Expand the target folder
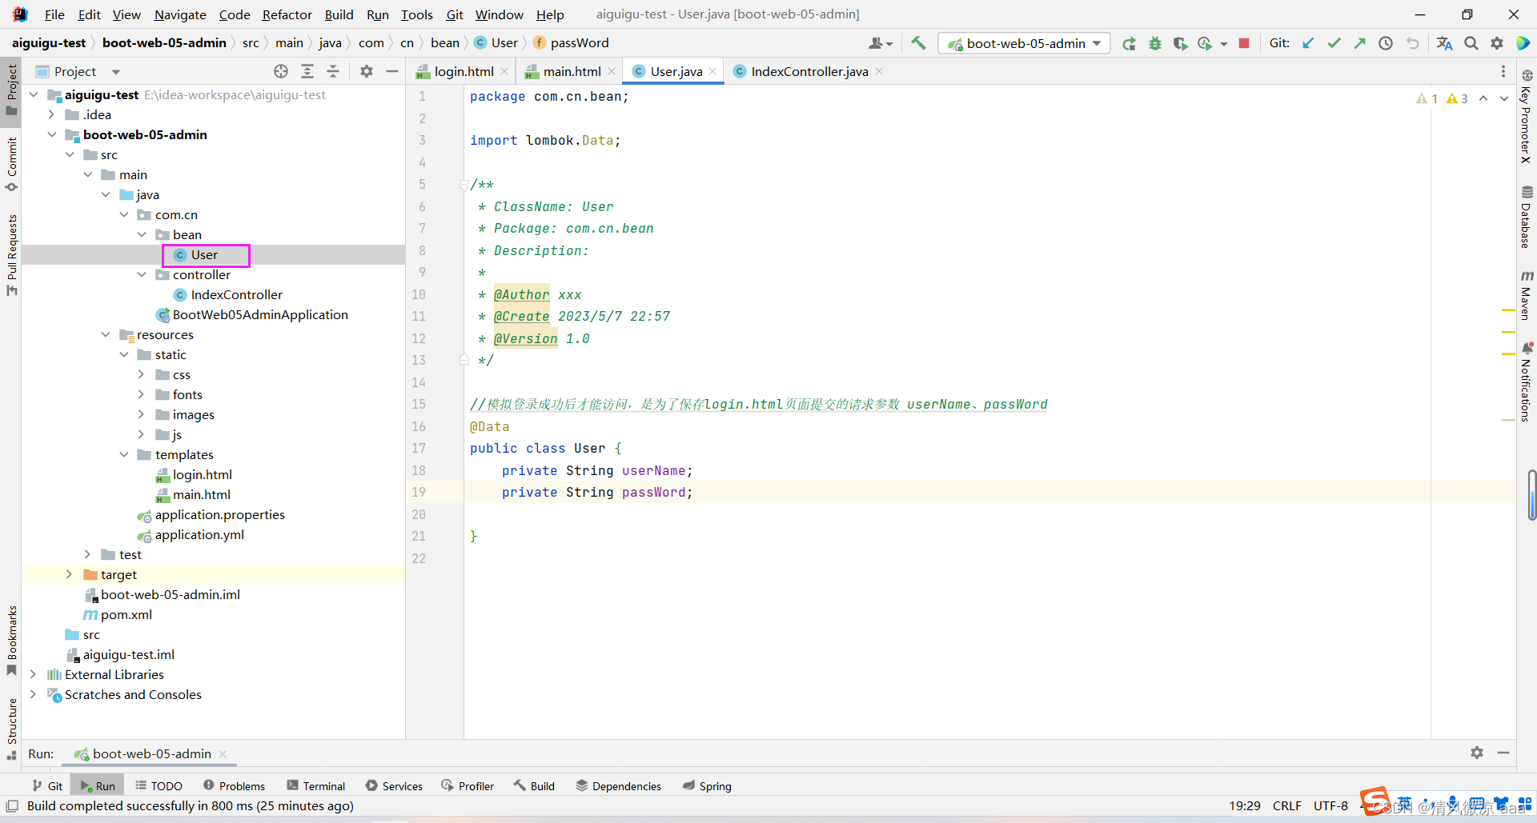 (69, 574)
